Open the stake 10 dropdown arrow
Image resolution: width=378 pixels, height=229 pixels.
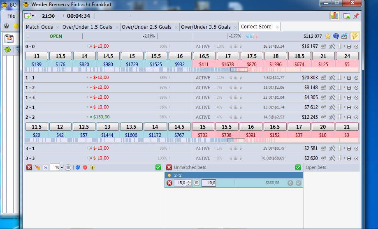(62, 167)
